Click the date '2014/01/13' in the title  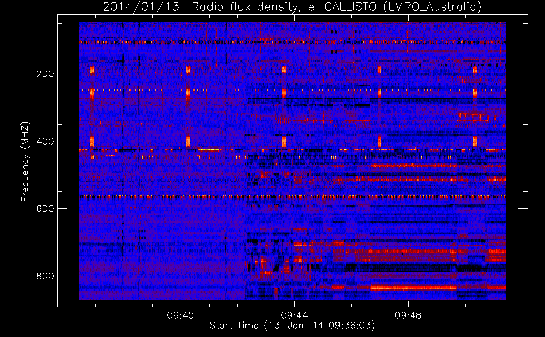(x=141, y=7)
